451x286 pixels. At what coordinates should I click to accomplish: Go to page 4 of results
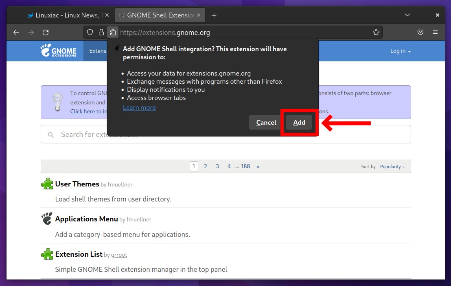coord(229,166)
